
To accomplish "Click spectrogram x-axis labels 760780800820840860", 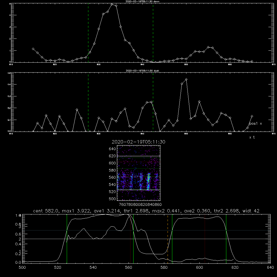I will [x=140, y=204].
